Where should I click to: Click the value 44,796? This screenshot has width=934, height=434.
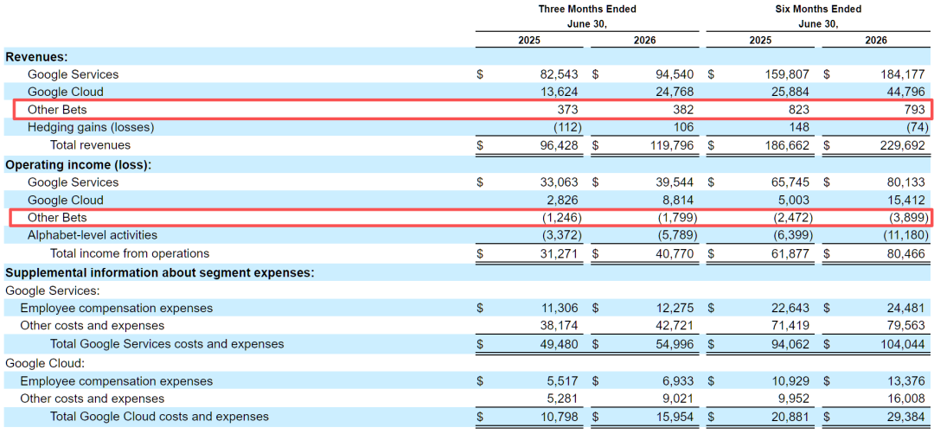tap(905, 92)
